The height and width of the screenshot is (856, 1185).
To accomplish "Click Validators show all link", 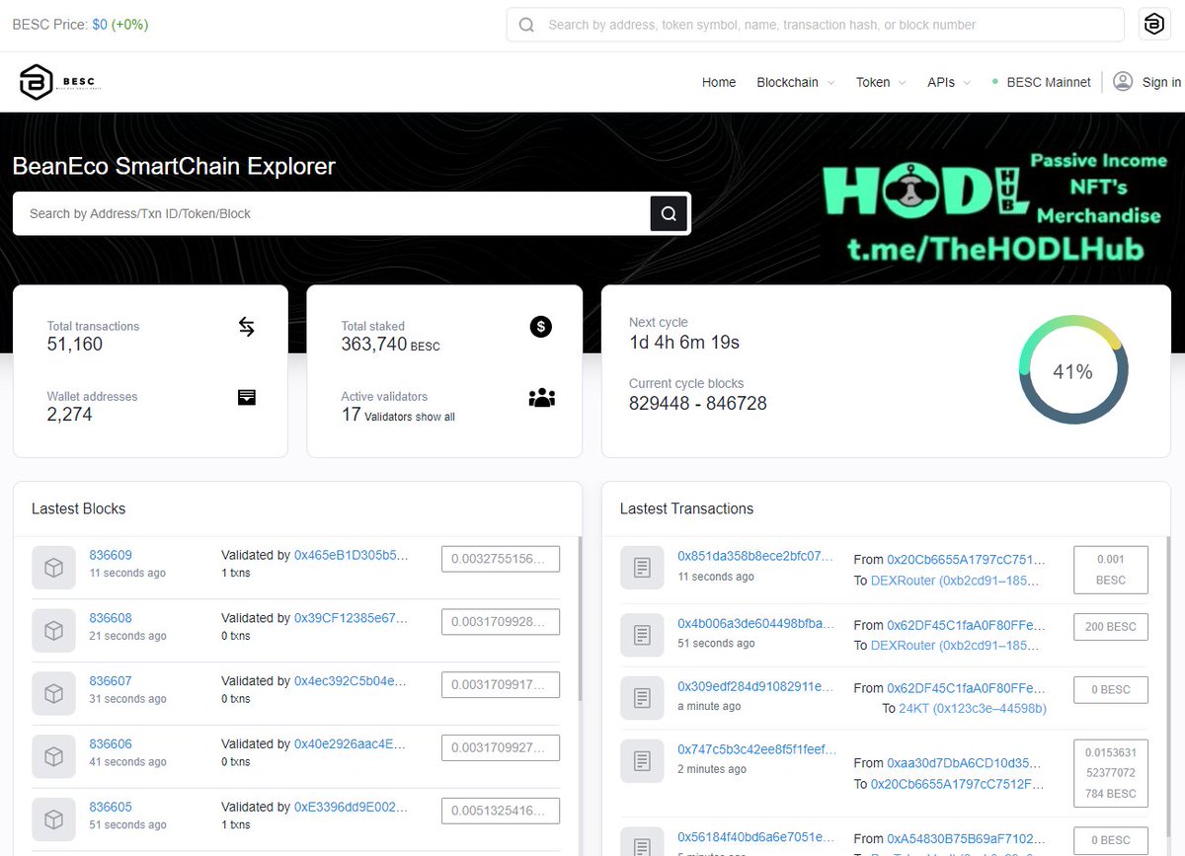I will 410,417.
